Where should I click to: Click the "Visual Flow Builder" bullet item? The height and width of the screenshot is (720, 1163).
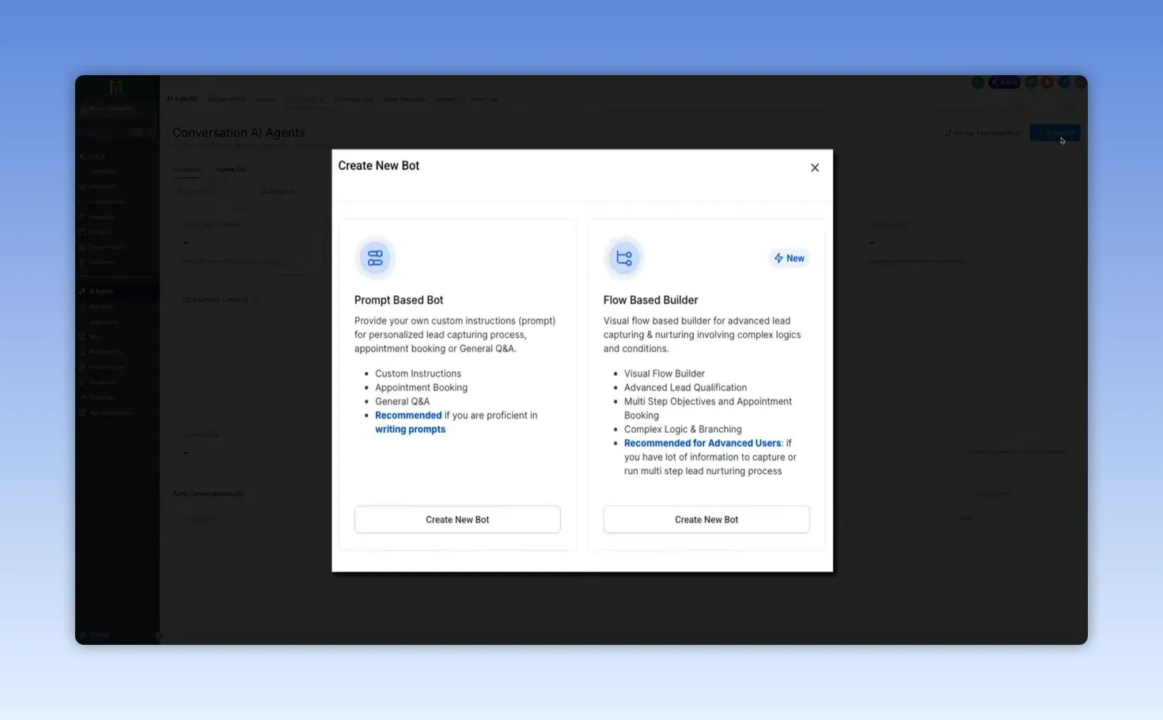coord(664,373)
